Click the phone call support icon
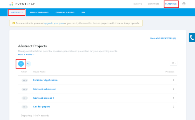 point(192,38)
